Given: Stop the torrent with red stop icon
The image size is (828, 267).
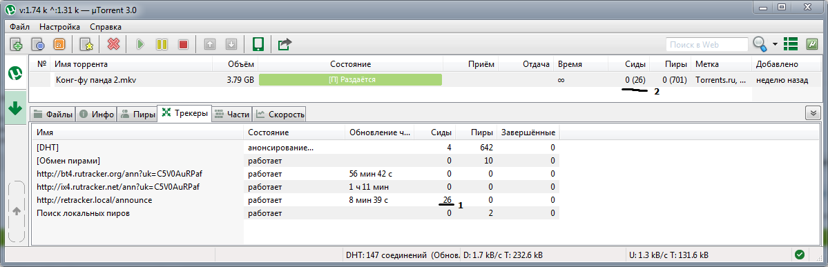Looking at the screenshot, I should (x=183, y=44).
